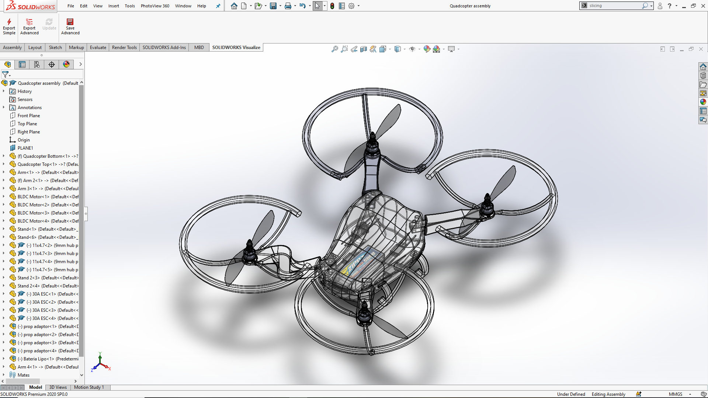Open SOLIDWORKS Forum task pane tab
This screenshot has height=398, width=708.
coord(703,120)
